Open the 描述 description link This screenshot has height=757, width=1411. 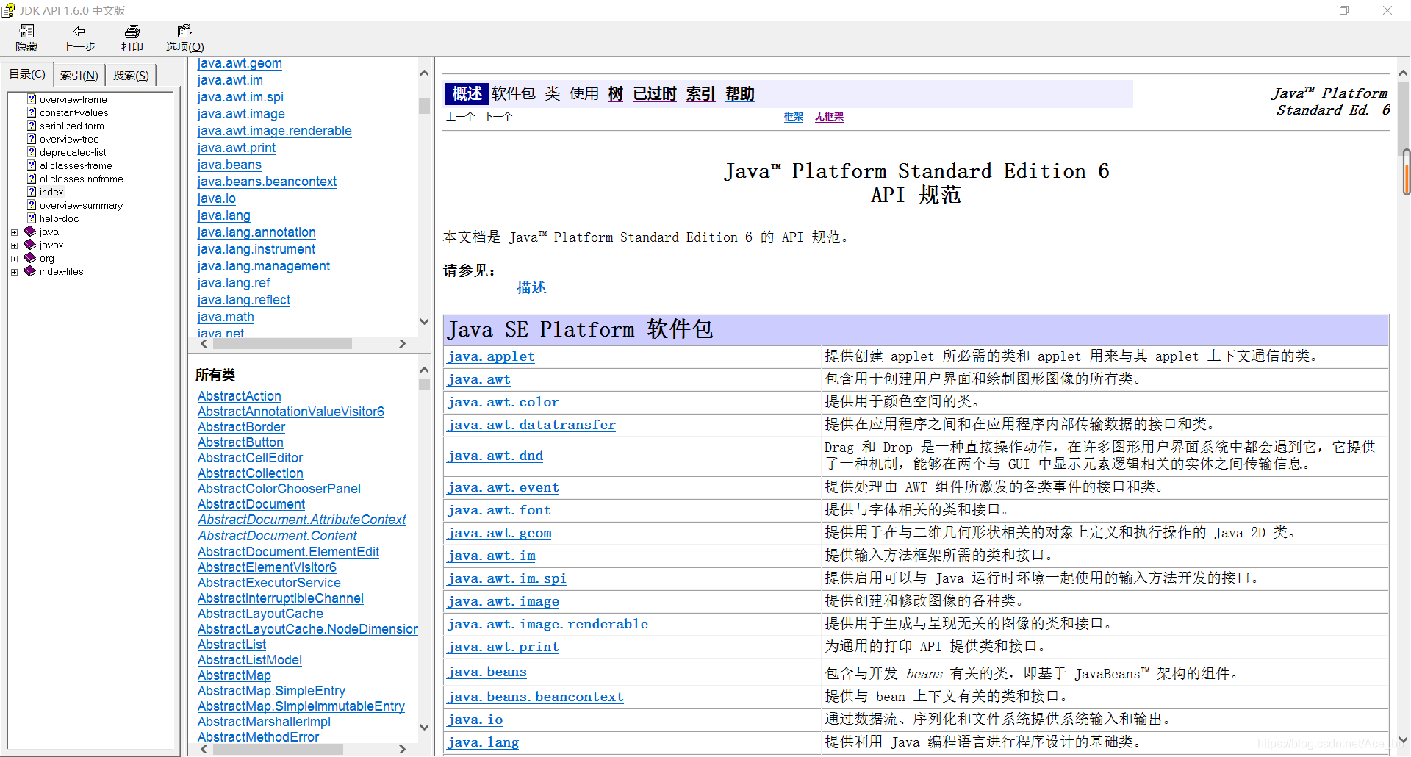click(x=531, y=287)
